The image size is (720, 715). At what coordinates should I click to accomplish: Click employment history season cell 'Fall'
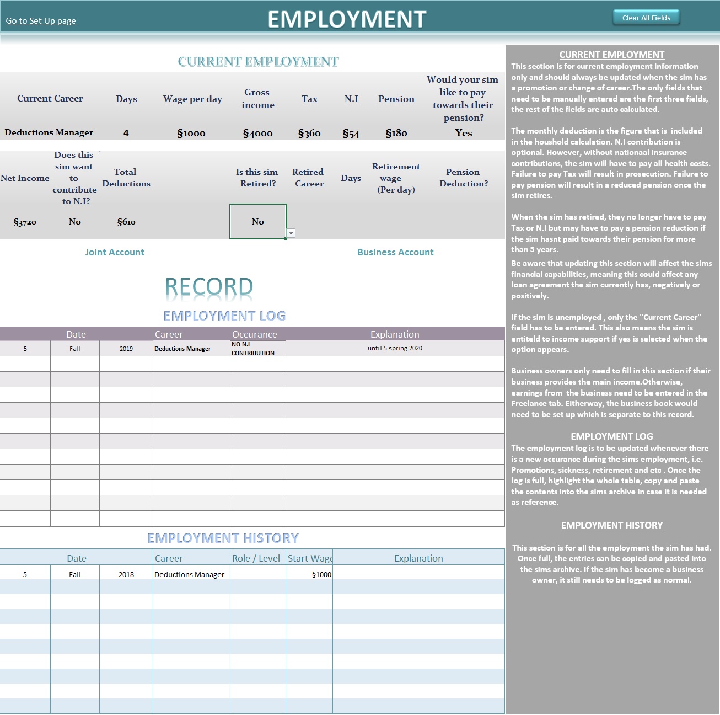coord(75,574)
